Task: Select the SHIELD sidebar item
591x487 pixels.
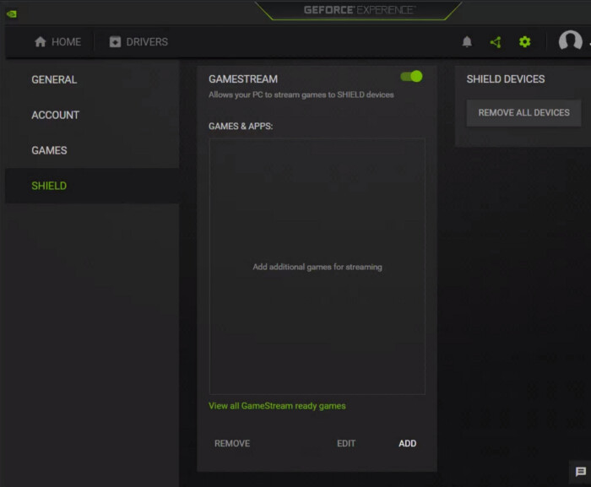Action: pos(49,186)
